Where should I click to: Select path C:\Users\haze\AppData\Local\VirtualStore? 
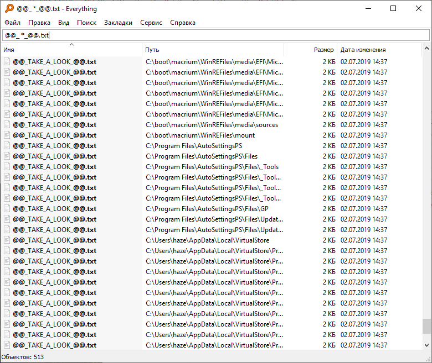tap(208, 240)
